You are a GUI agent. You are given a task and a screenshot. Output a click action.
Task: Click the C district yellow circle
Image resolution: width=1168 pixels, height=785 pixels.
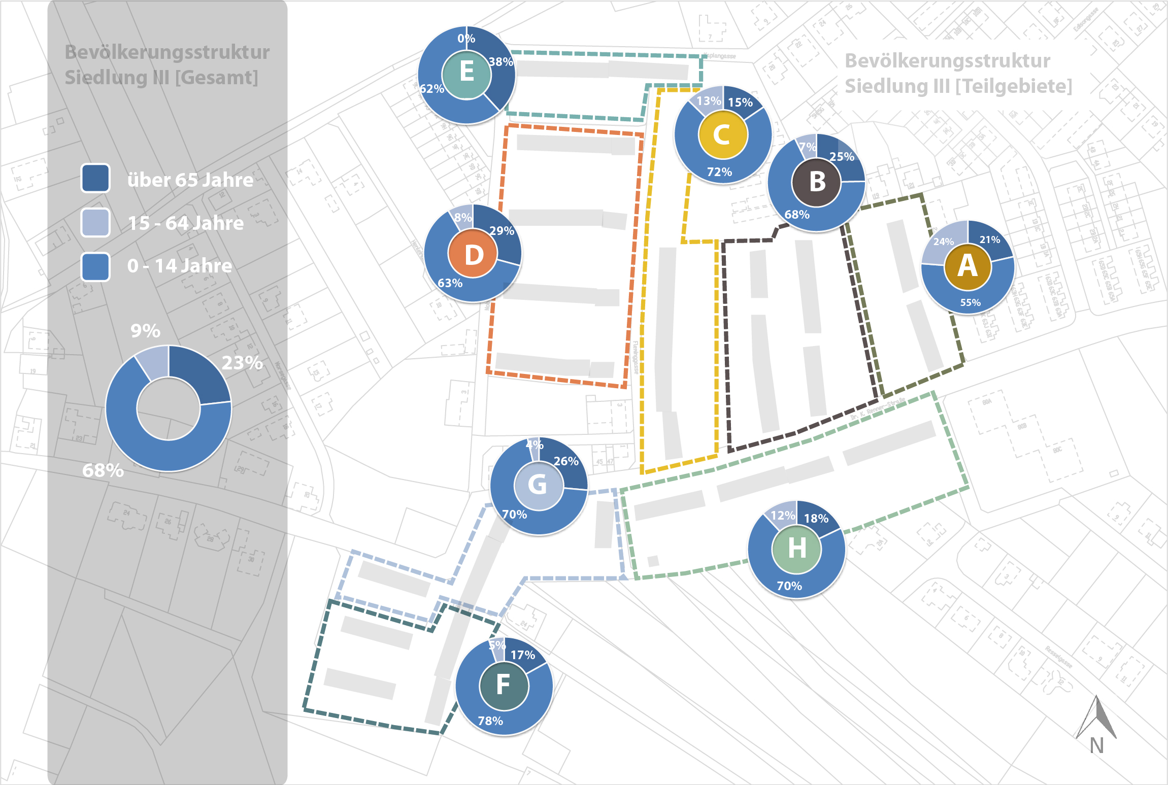[723, 134]
